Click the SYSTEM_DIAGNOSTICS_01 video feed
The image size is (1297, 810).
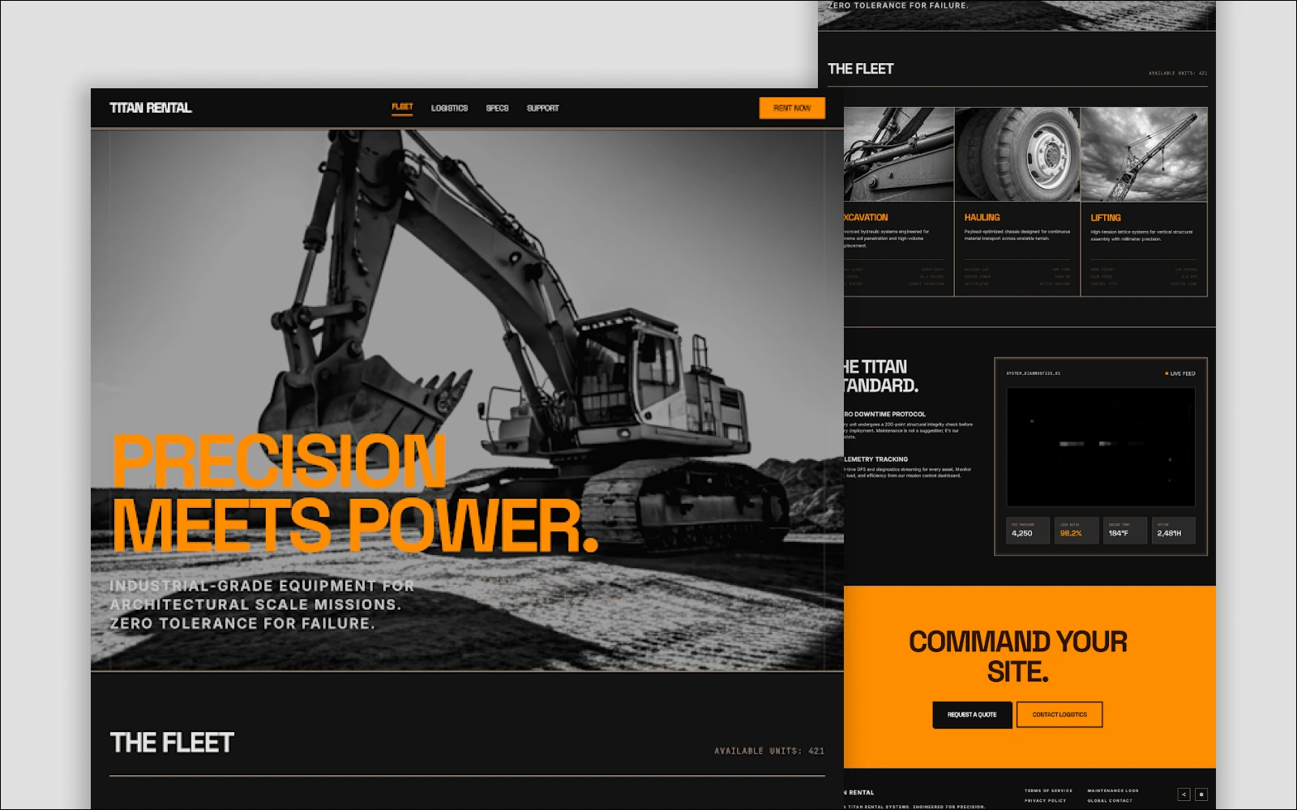click(1102, 446)
